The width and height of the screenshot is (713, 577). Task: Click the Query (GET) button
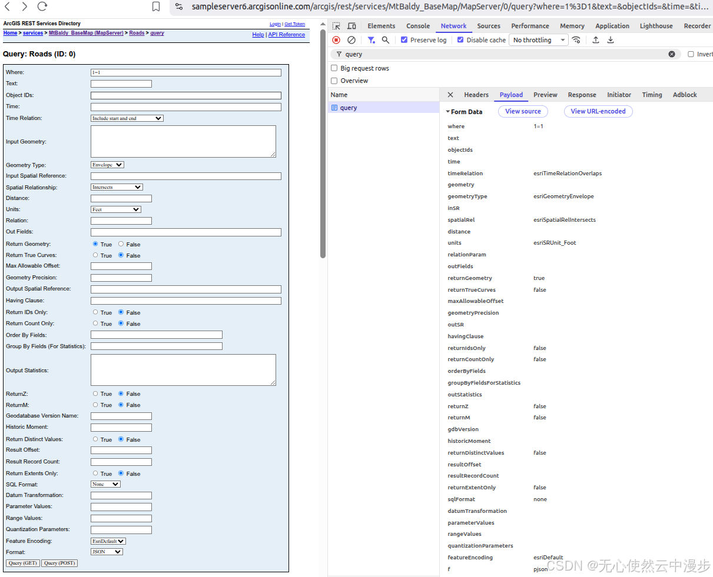[x=23, y=563]
